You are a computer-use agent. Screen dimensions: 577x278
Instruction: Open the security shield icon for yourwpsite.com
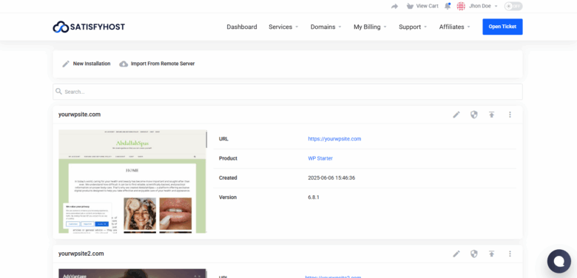pyautogui.click(x=474, y=115)
